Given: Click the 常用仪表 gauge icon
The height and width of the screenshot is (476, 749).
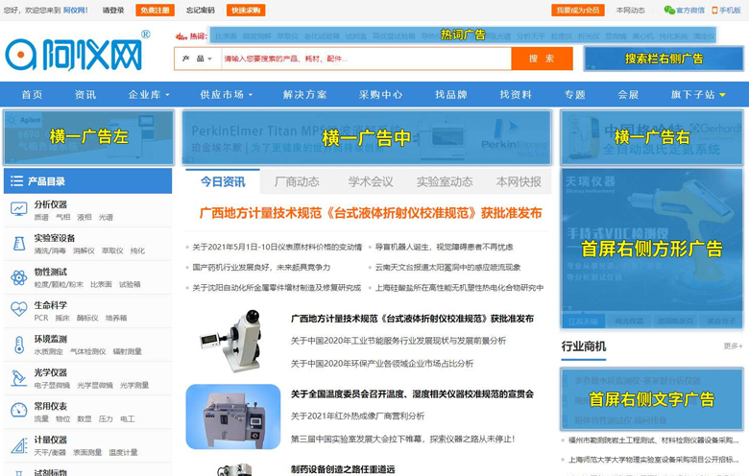Looking at the screenshot, I should (x=18, y=411).
